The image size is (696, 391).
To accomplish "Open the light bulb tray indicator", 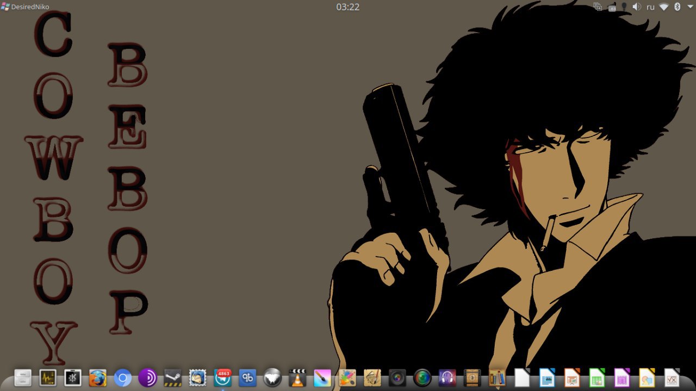I will [x=624, y=7].
